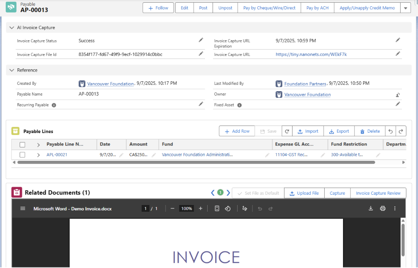Image resolution: width=418 pixels, height=268 pixels.
Task: Open the Invoice Capture Review tab
Action: 378,193
